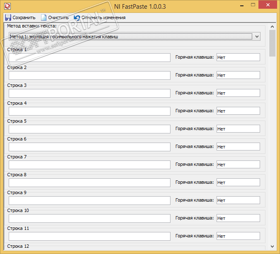This screenshot has width=280, height=254.
Task: Focus the Строка 1 text field
Action: pyautogui.click(x=90, y=57)
